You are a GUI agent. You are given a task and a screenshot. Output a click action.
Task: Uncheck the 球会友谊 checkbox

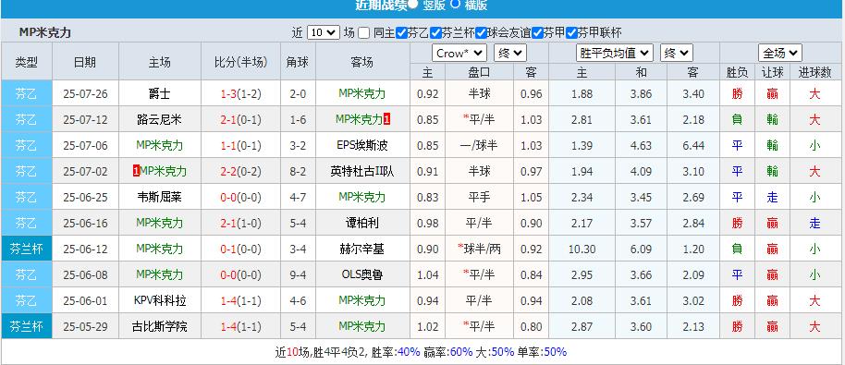pos(482,33)
